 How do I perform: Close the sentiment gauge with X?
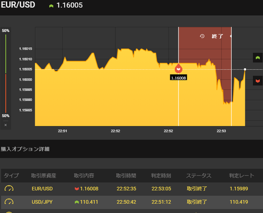[5, 125]
